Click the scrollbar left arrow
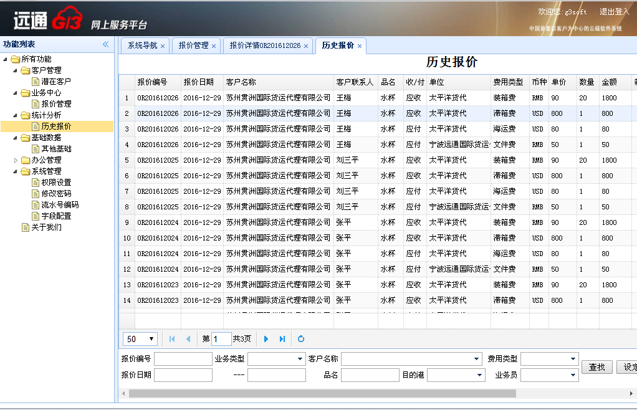Image resolution: width=637 pixels, height=410 pixels. (x=123, y=393)
